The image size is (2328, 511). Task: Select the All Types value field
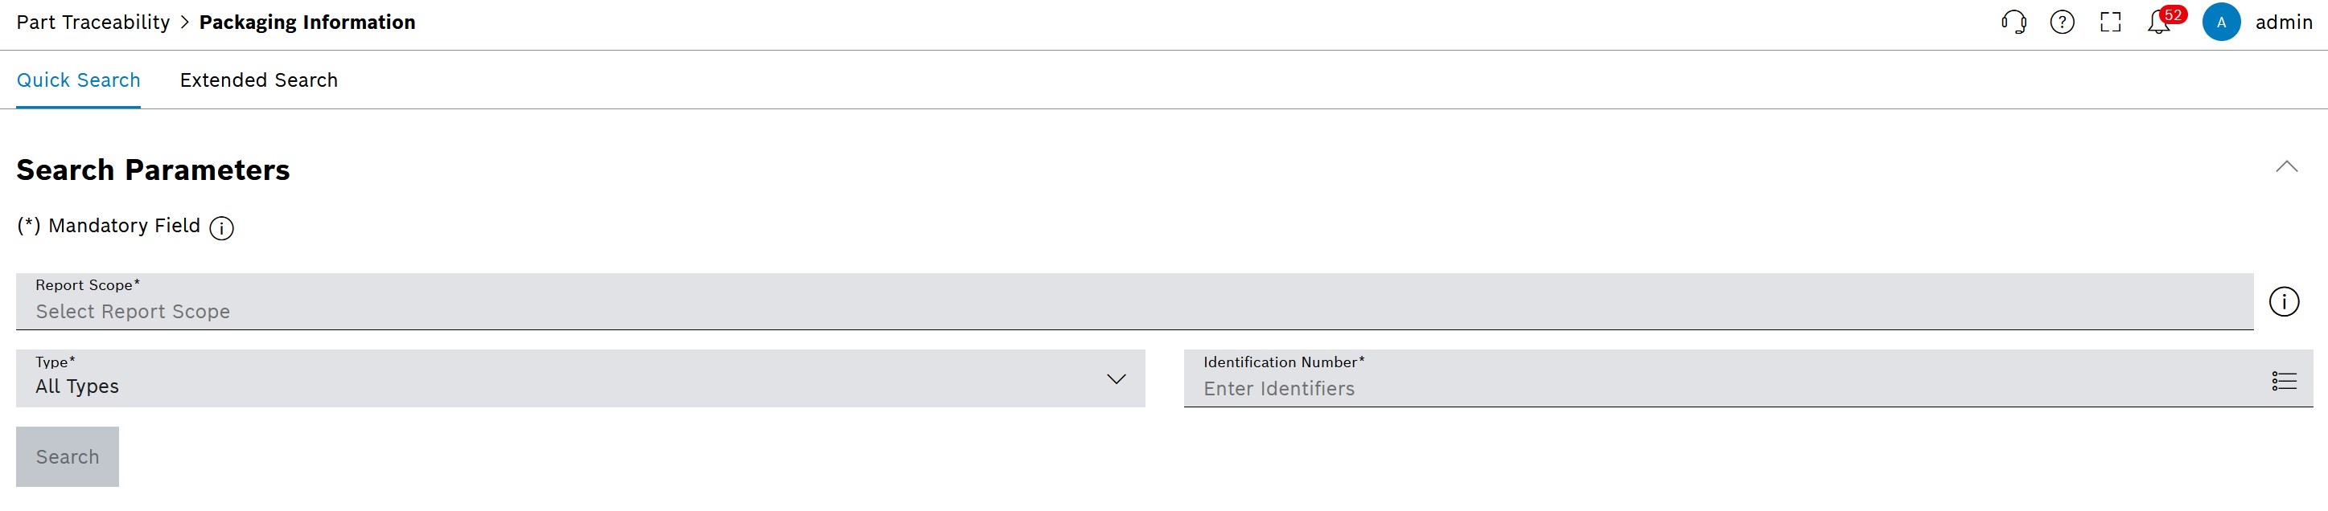tap(580, 379)
